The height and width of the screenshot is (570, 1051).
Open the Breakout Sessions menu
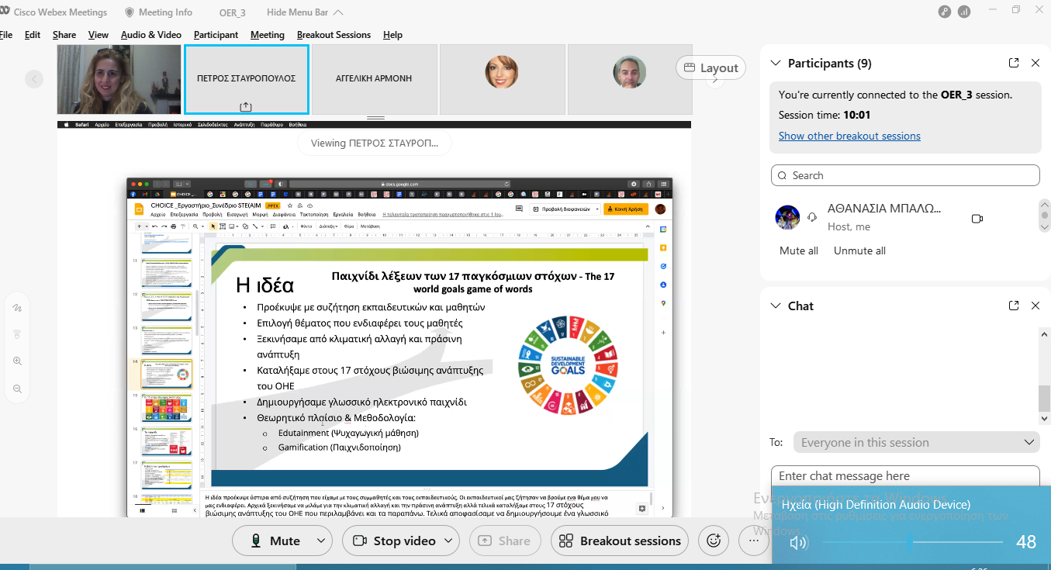[334, 35]
